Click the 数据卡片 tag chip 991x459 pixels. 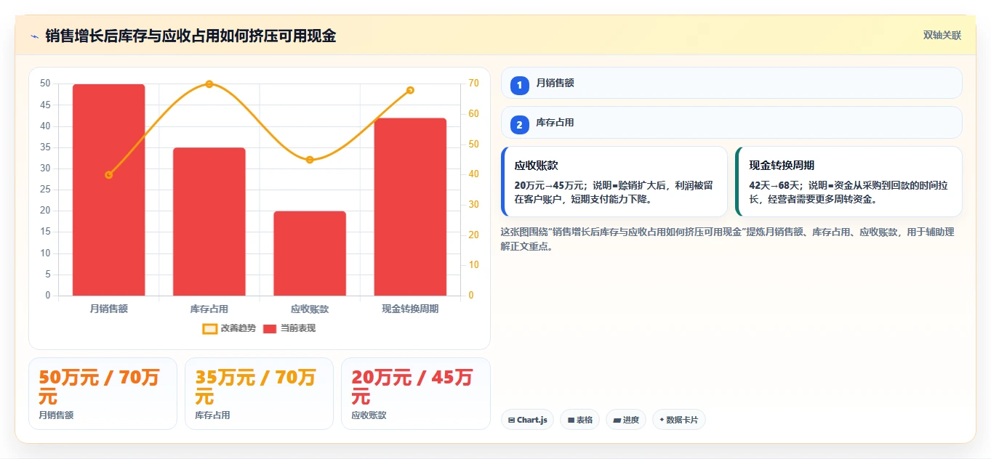pyautogui.click(x=679, y=420)
